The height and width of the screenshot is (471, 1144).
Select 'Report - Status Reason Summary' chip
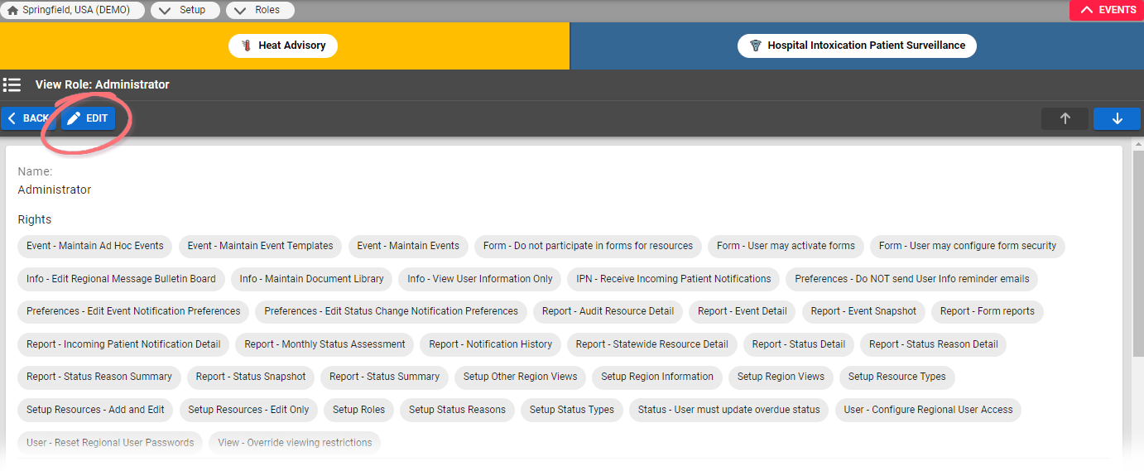[99, 377]
